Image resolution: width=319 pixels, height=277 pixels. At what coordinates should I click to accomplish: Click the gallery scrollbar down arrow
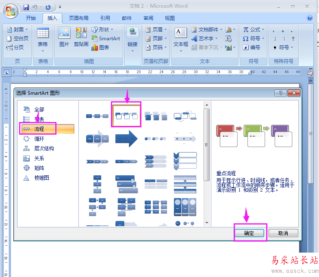pos(207,223)
